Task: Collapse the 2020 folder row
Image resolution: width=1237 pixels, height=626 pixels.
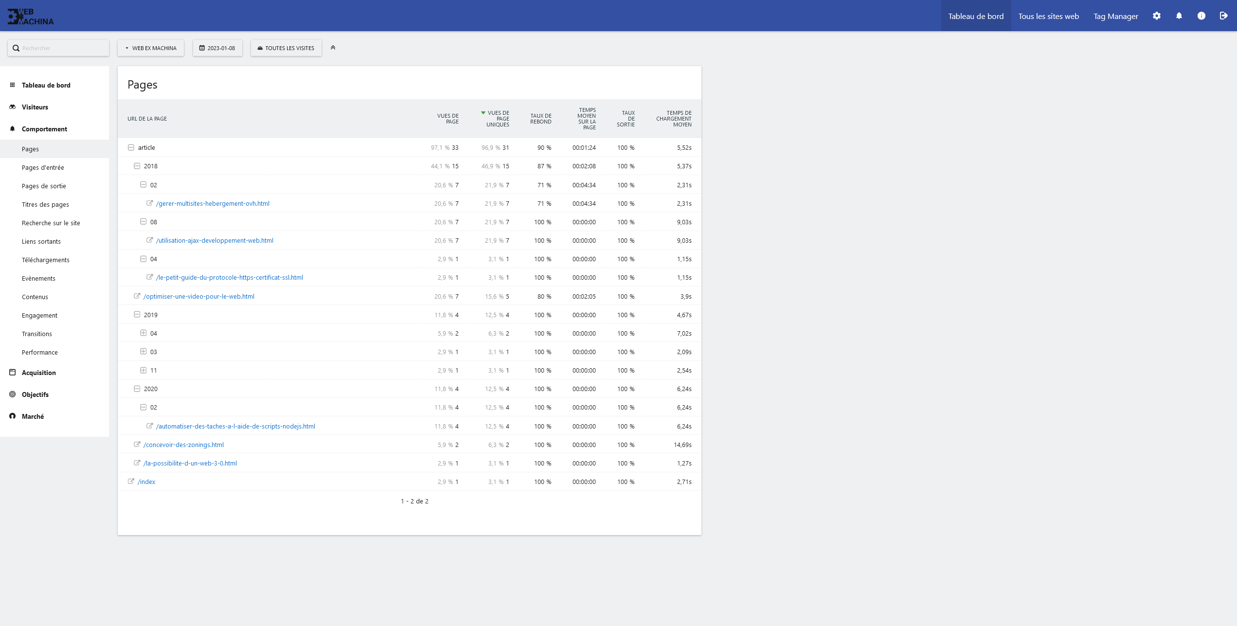Action: pos(137,389)
